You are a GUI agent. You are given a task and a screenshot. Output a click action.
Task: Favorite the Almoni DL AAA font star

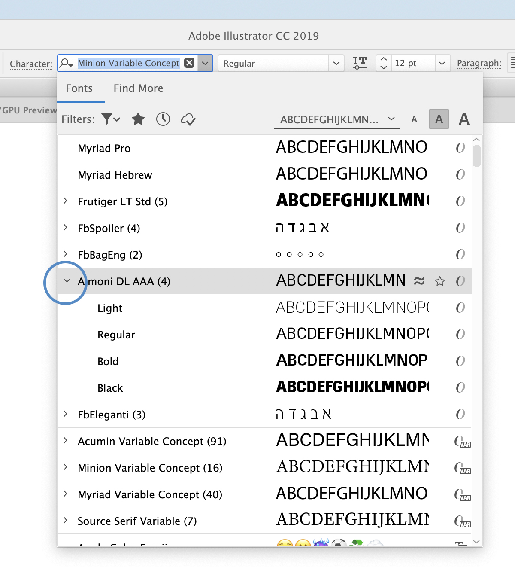click(440, 281)
